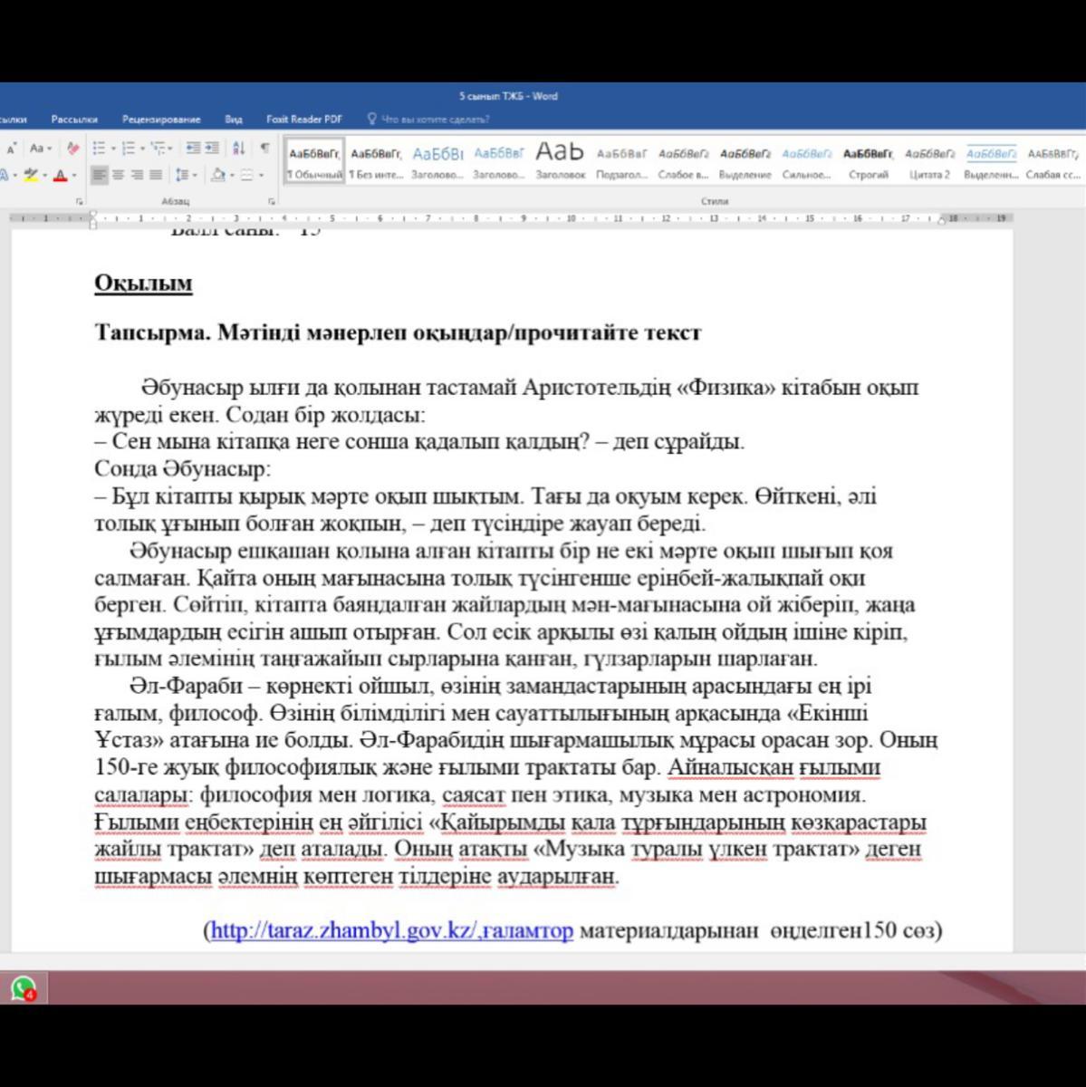Apply numbered list formatting
This screenshot has height=1087, width=1086.
coord(129,149)
